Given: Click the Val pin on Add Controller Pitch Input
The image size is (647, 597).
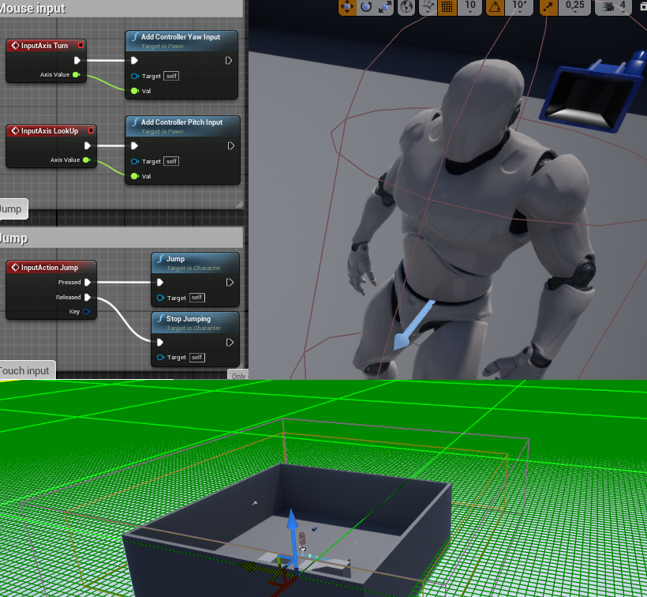Looking at the screenshot, I should click(x=134, y=176).
